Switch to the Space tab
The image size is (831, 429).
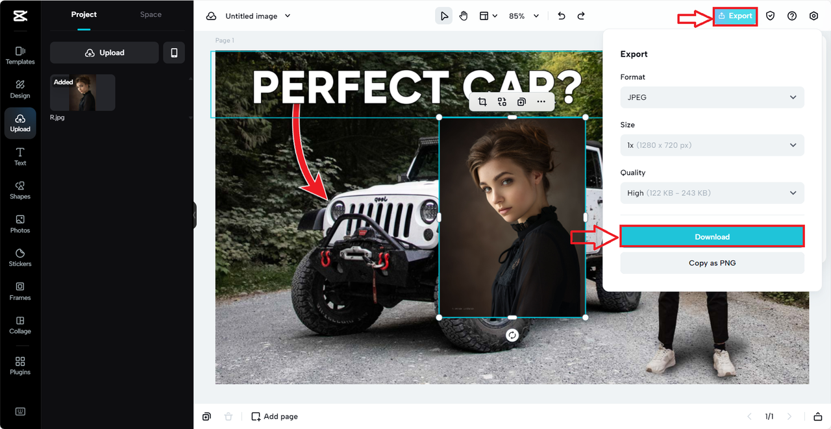pos(150,14)
